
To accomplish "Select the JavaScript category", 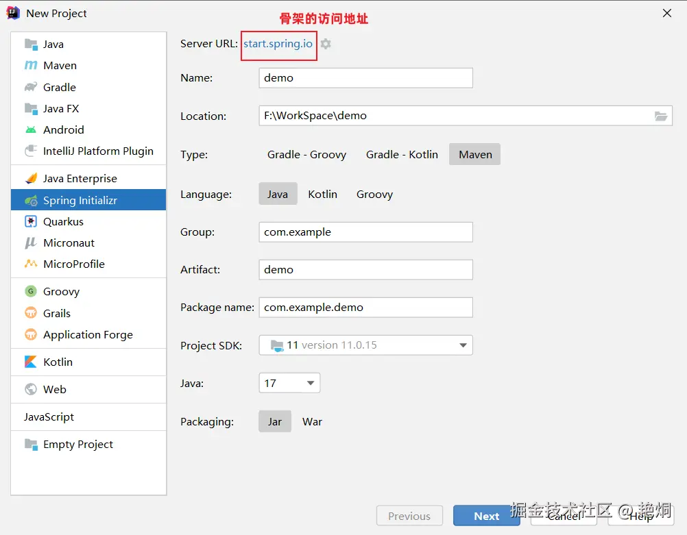I will 88,416.
